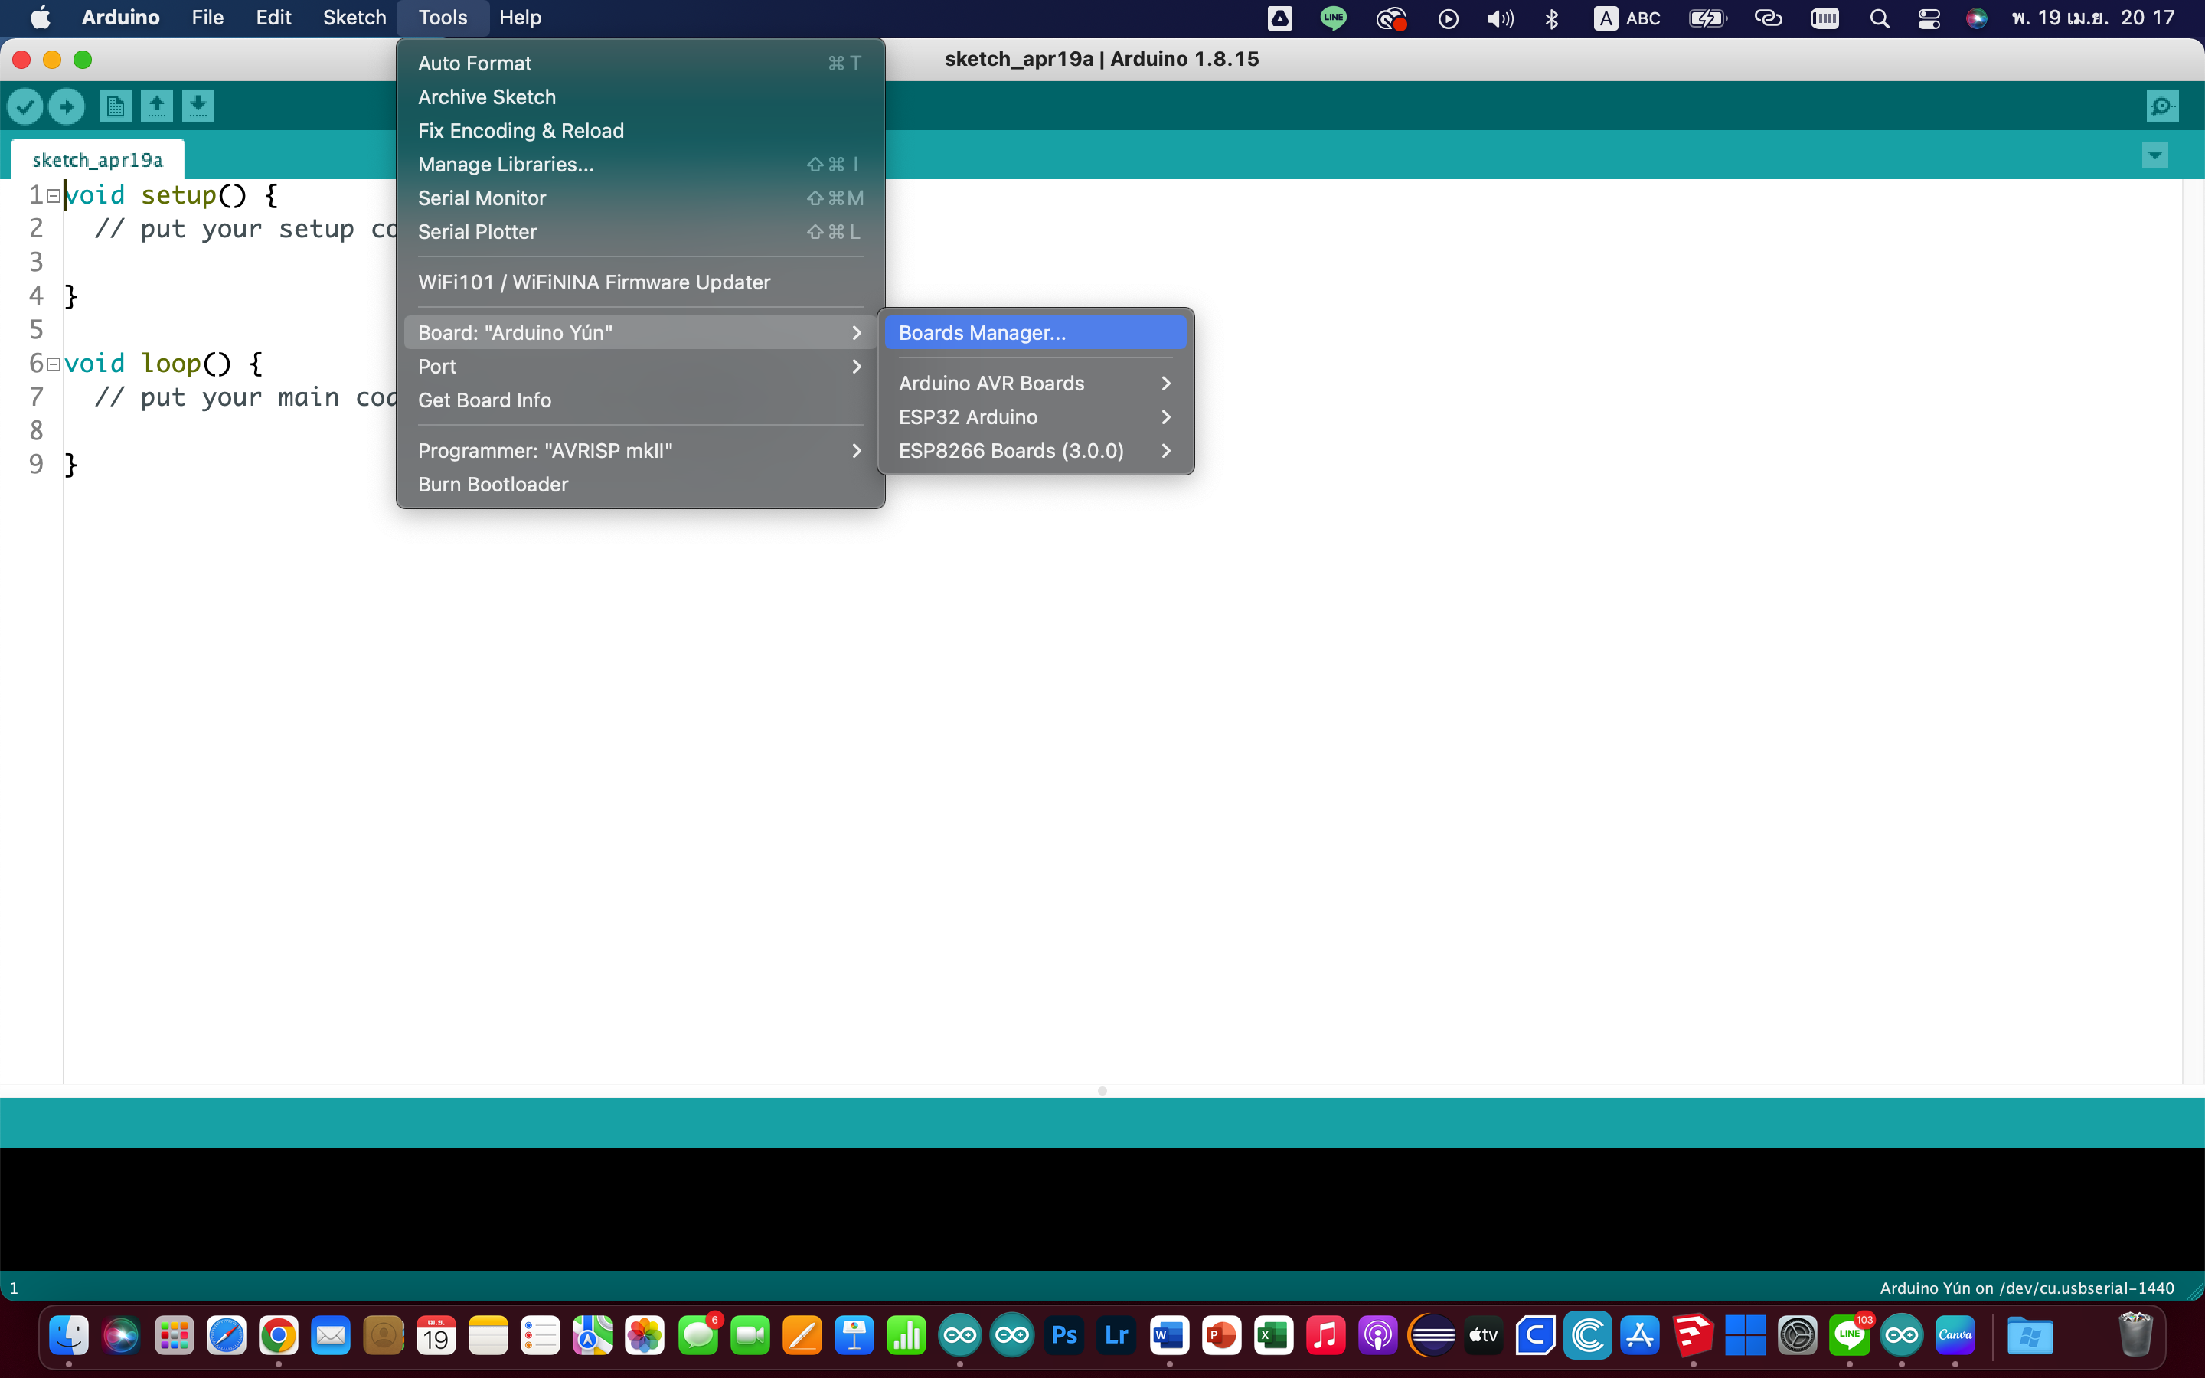Collapse the setup() function fold marker
The width and height of the screenshot is (2205, 1378).
pyautogui.click(x=54, y=195)
